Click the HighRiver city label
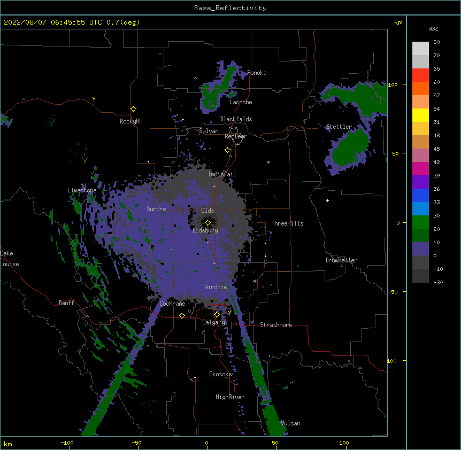The width and height of the screenshot is (461, 450). pos(230,397)
